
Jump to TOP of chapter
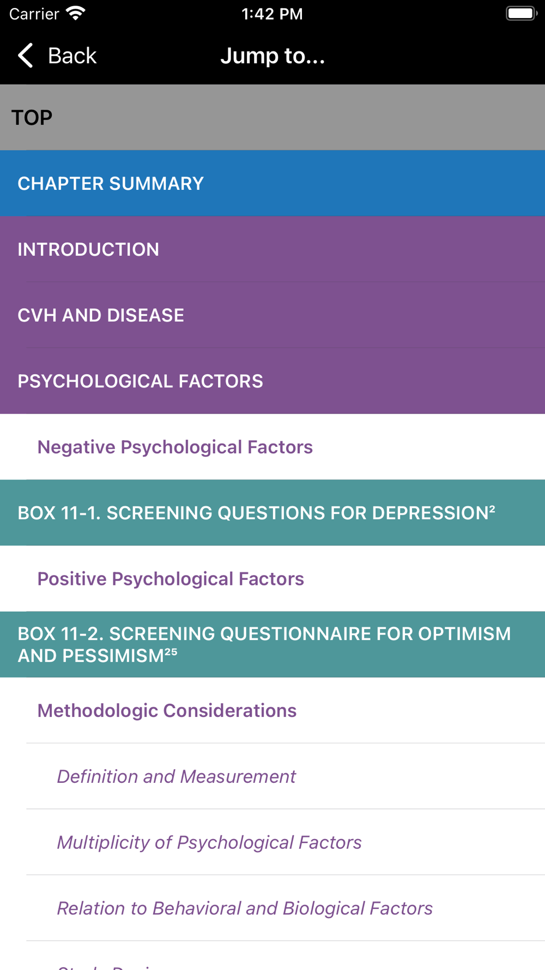(272, 117)
